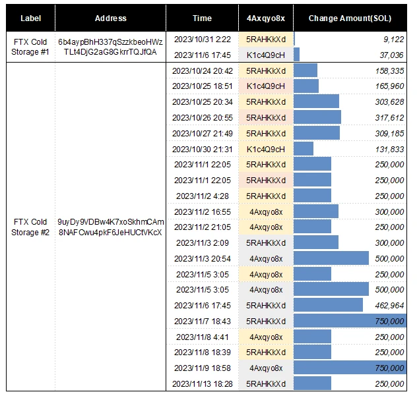Click the 158,335 amount value
Viewport: 419px width, 396px height.
tap(387, 71)
